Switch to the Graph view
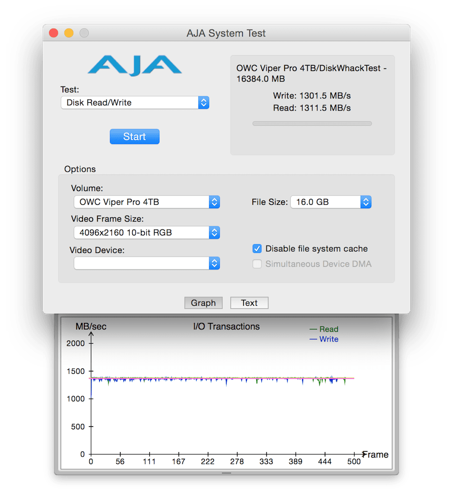Screen dimensions: 453x491 (203, 303)
